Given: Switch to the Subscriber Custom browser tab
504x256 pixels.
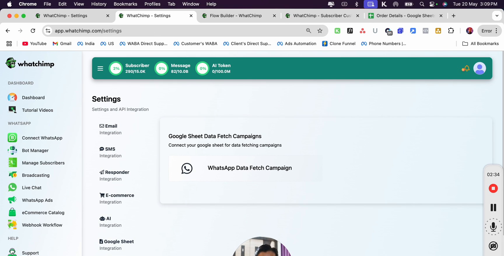Looking at the screenshot, I should (x=322, y=16).
